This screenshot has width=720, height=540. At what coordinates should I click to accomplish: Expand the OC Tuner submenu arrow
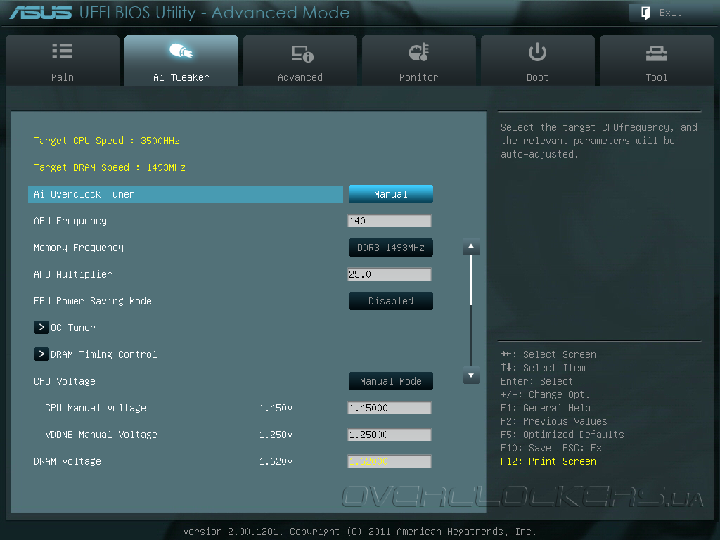point(41,328)
